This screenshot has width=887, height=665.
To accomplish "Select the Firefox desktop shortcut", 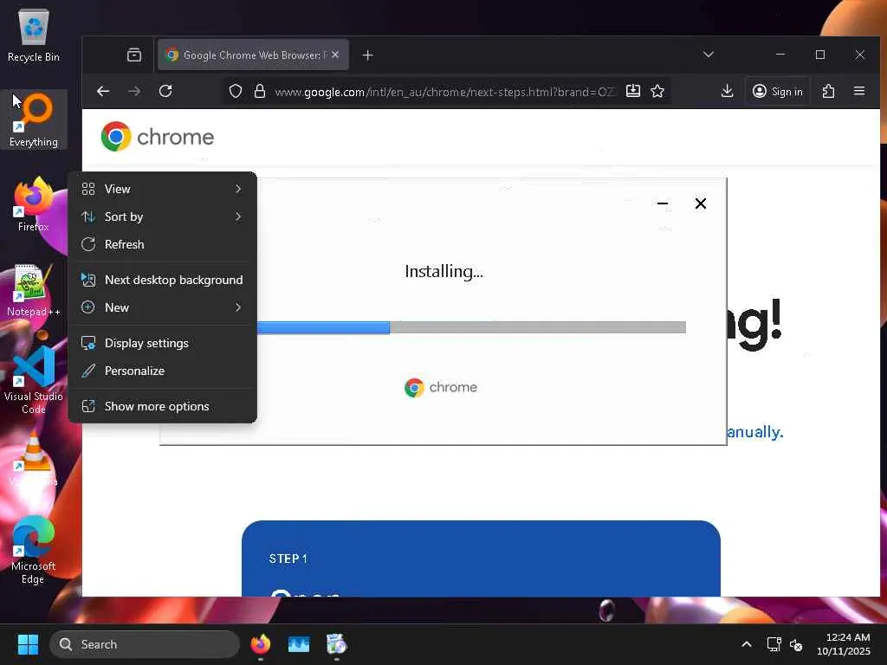I will pos(34,204).
